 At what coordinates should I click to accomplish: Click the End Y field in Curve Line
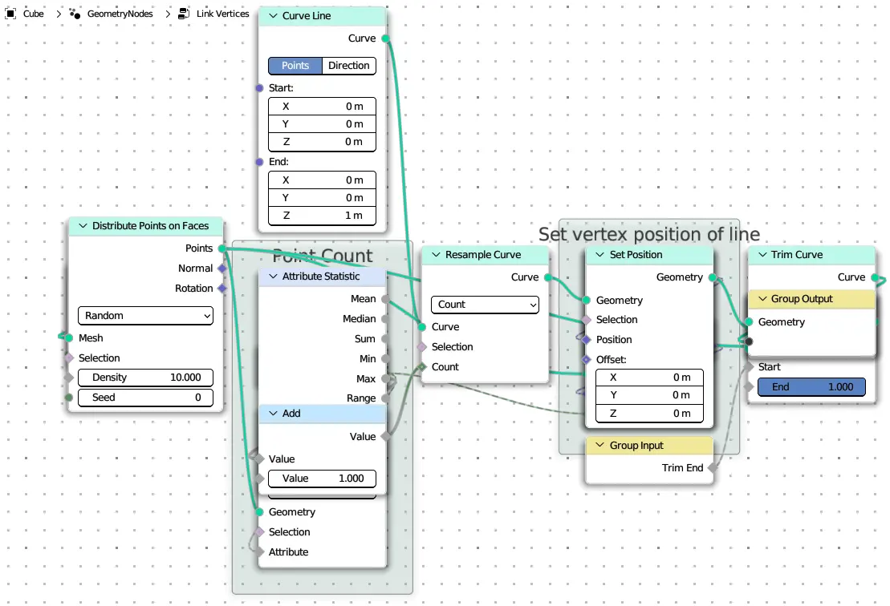tap(322, 197)
